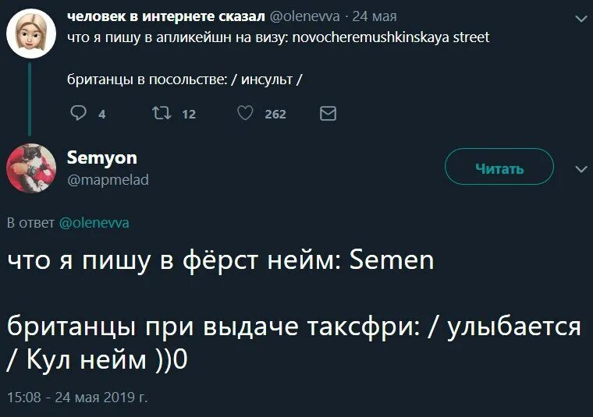Follow the @olenevva link after "В ответ"
Viewport: 593px width, 417px height.
pyautogui.click(x=94, y=223)
